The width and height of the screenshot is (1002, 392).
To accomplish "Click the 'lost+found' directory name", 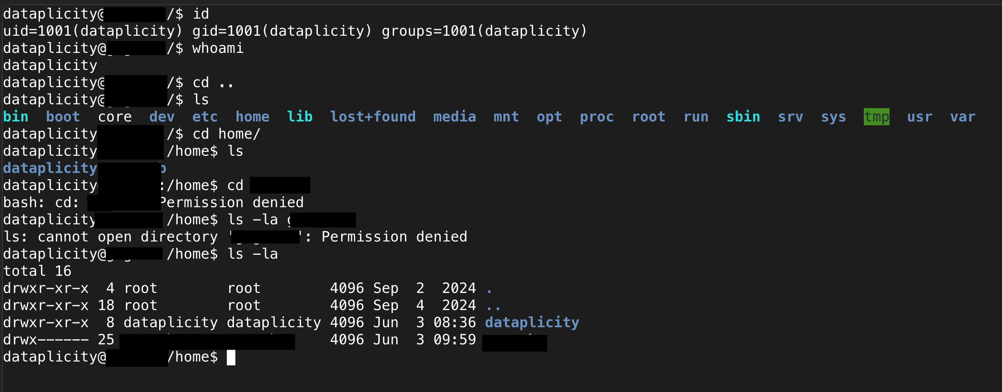I will pos(373,117).
